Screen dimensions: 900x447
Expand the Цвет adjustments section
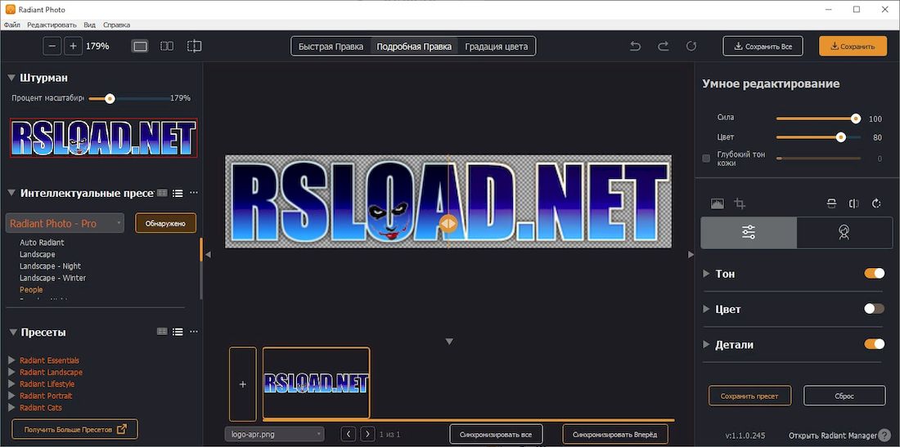click(x=707, y=310)
